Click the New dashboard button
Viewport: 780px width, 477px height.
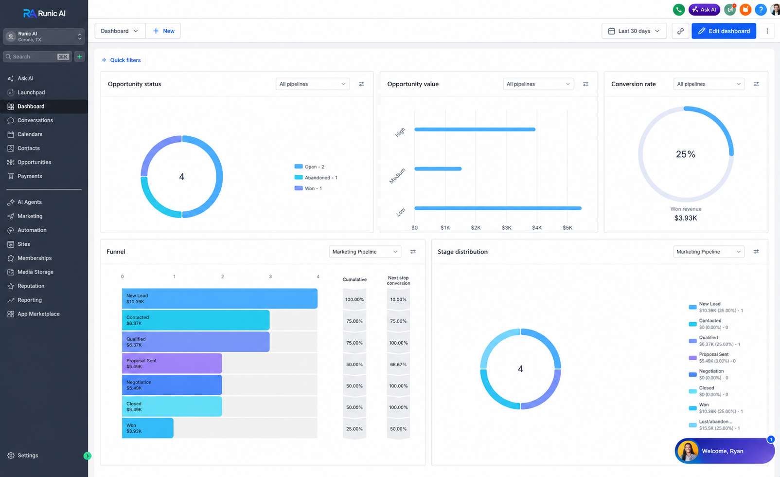click(163, 31)
